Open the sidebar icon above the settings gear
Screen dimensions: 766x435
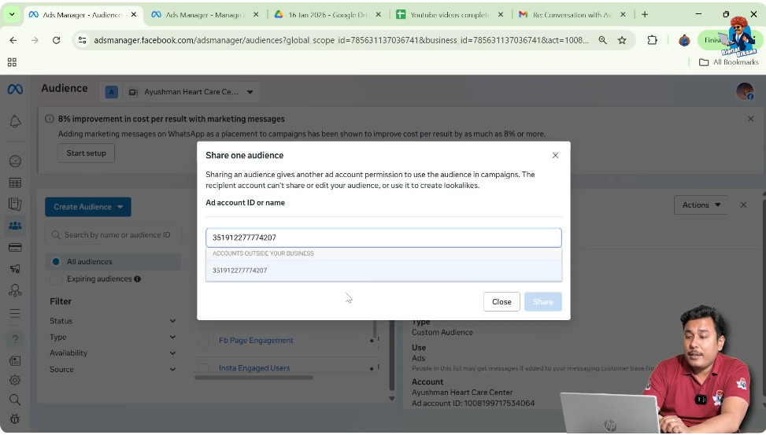coord(15,361)
